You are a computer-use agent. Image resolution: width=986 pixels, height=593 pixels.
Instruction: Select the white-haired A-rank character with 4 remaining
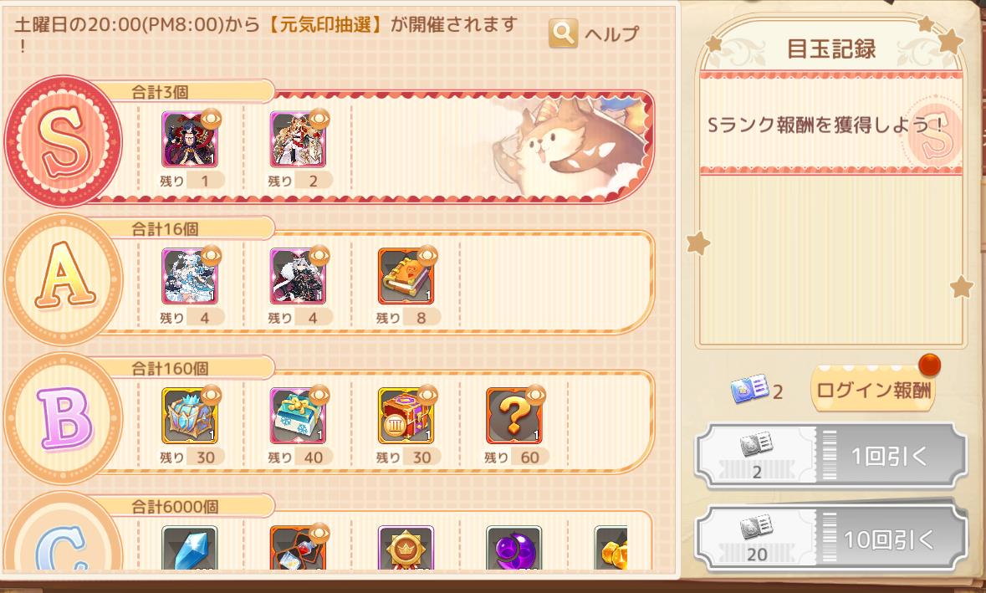coord(189,277)
